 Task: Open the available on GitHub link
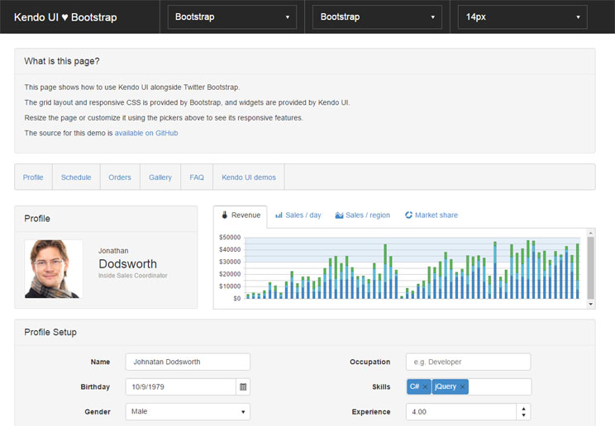(146, 133)
